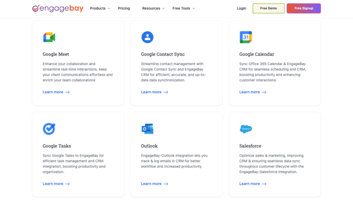Viewport: 353px width, 201px height.
Task: Click arrow next to Google Tasks Learn more
Action: point(67,184)
